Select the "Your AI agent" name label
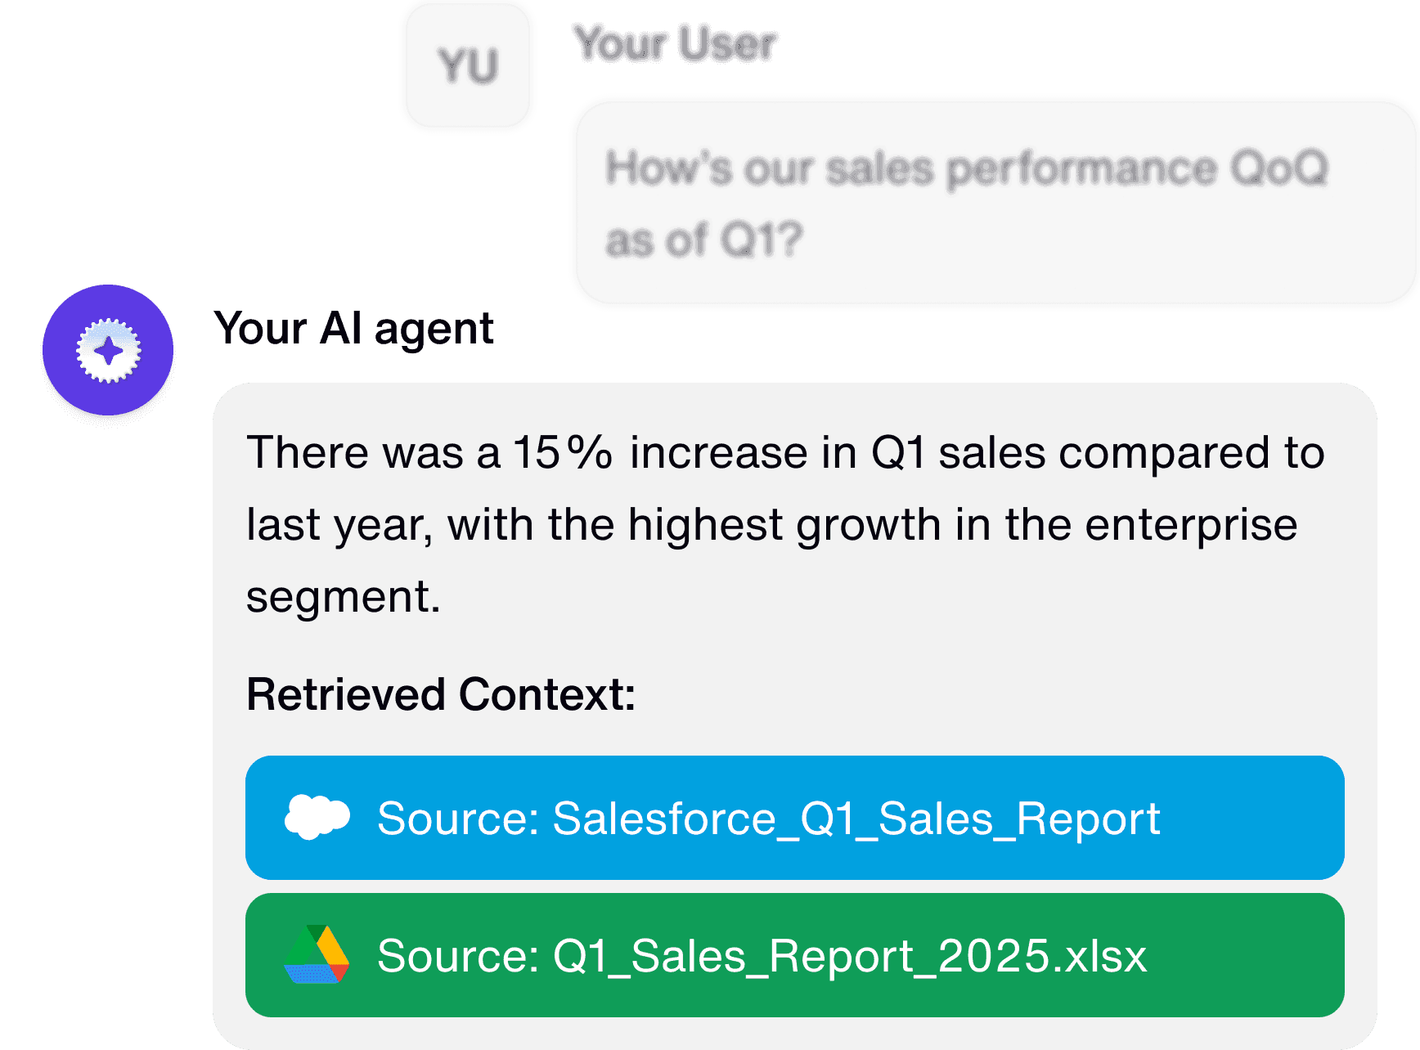The height and width of the screenshot is (1050, 1420). tap(354, 329)
